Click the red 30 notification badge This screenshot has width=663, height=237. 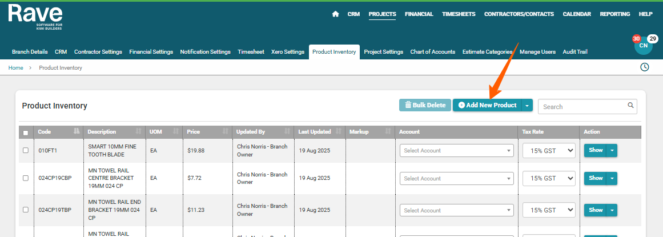[x=636, y=38]
